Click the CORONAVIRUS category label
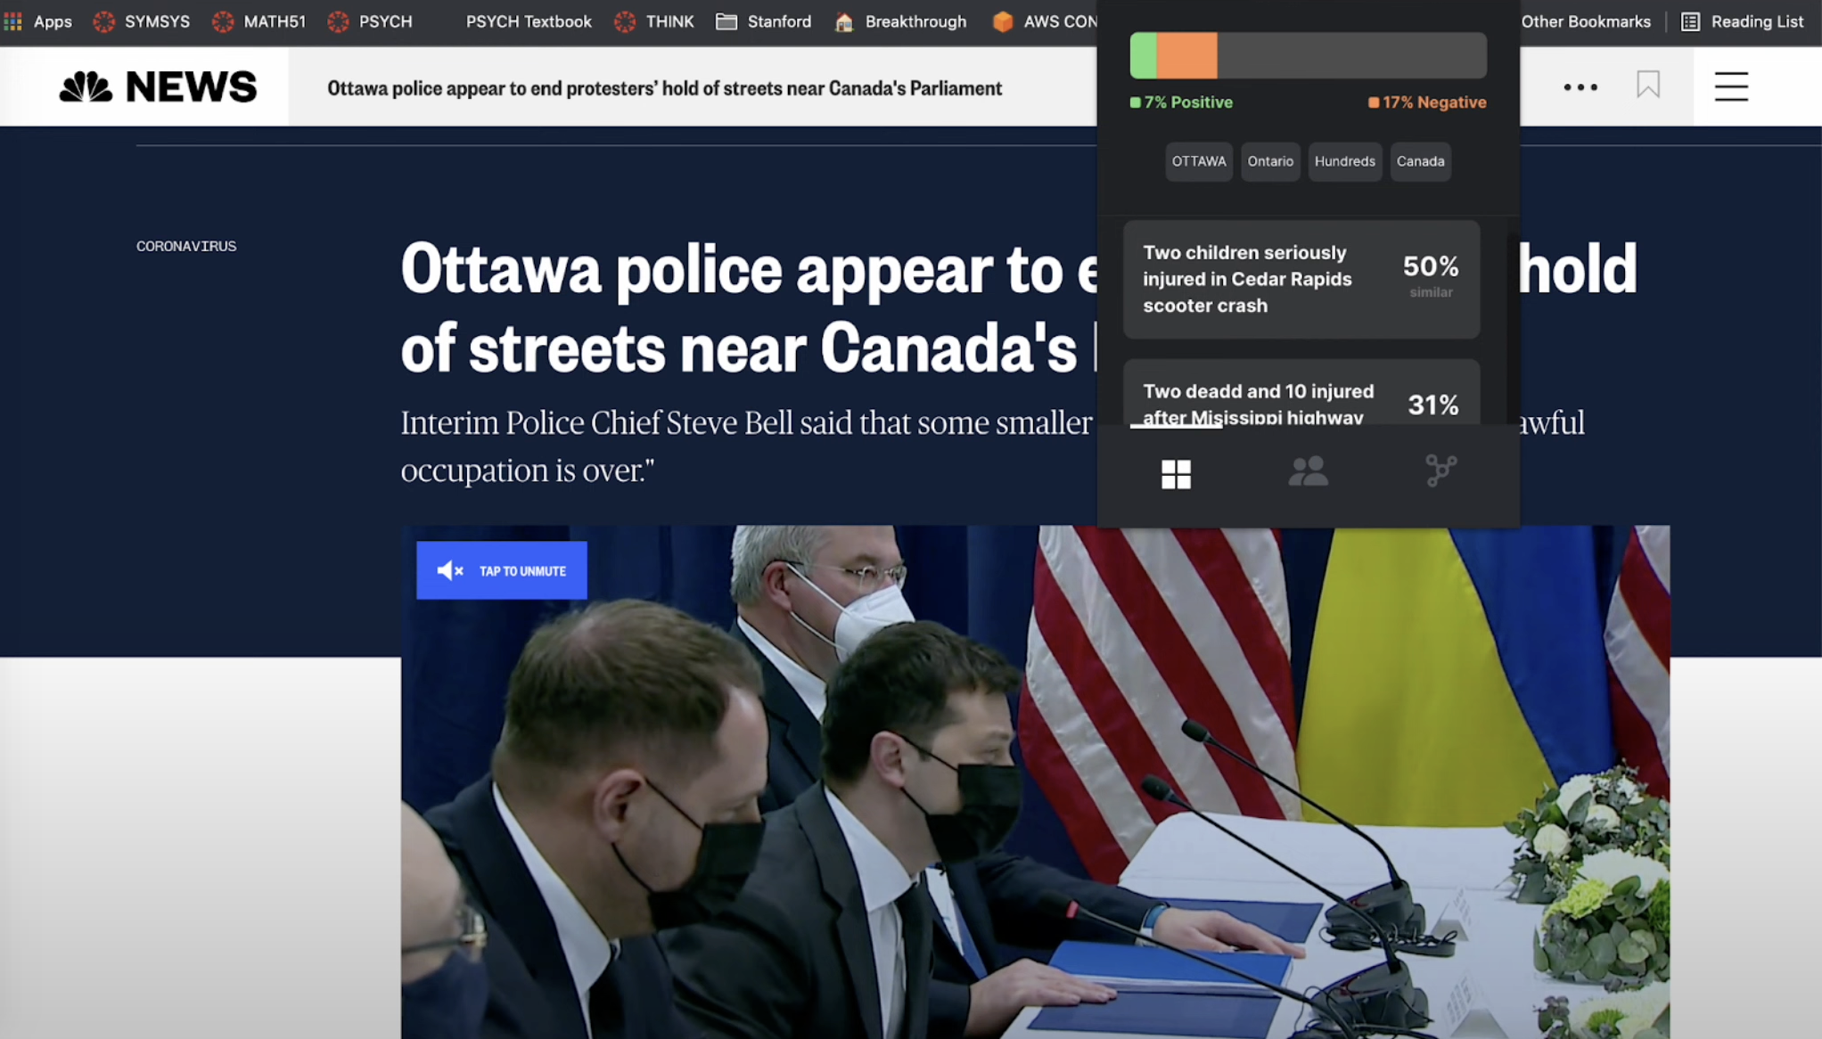The image size is (1822, 1039). [186, 246]
